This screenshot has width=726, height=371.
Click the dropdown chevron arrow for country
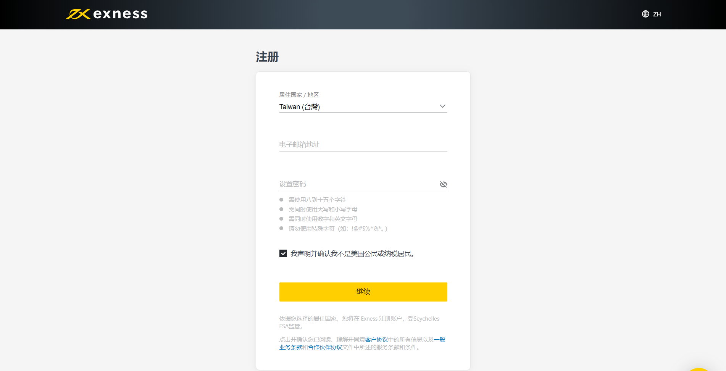[442, 106]
